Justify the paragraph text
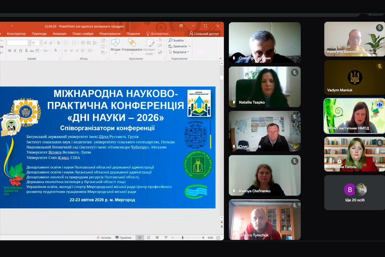Image resolution: width=385 pixels, height=257 pixels. 83,51
